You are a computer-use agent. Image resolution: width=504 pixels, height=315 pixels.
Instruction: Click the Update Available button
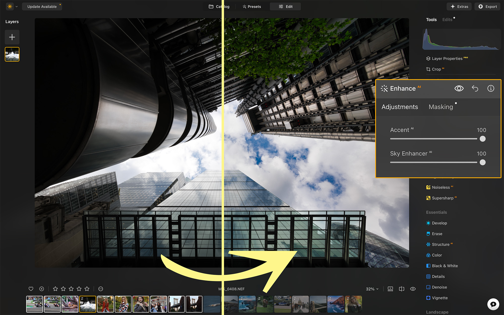42,6
